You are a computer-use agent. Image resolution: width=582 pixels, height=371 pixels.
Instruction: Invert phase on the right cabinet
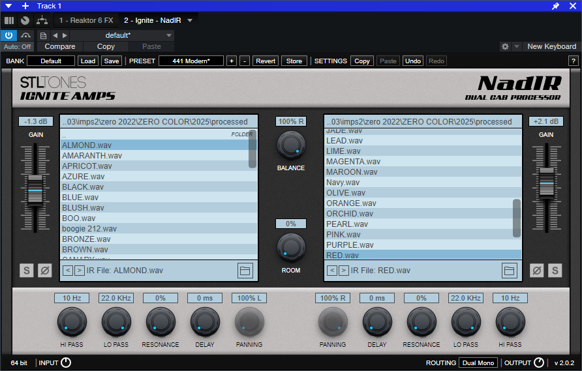[x=537, y=271]
